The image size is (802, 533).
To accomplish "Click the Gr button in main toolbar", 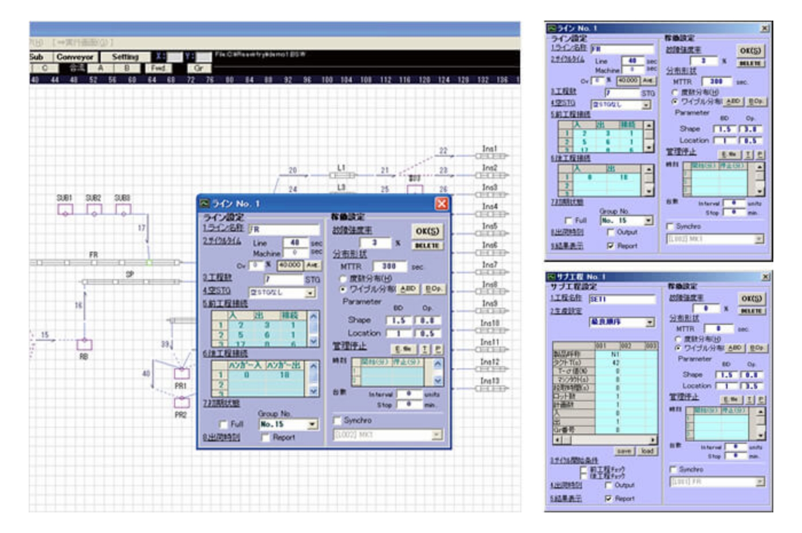I will click(198, 68).
